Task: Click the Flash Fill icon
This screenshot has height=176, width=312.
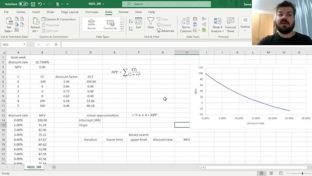Action: point(195,19)
